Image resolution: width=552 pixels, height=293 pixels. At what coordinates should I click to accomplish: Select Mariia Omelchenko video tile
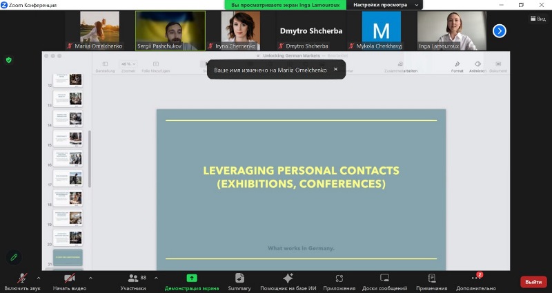(99, 30)
